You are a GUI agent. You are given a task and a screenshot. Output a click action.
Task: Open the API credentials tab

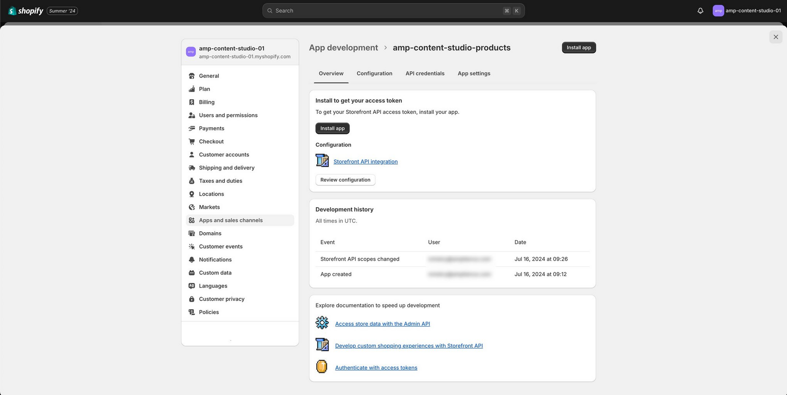[x=425, y=74]
